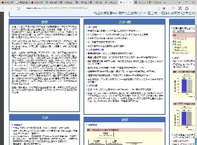Switch to the tab left of the active tab
Screen dimensions: 197x145
point(111,2)
